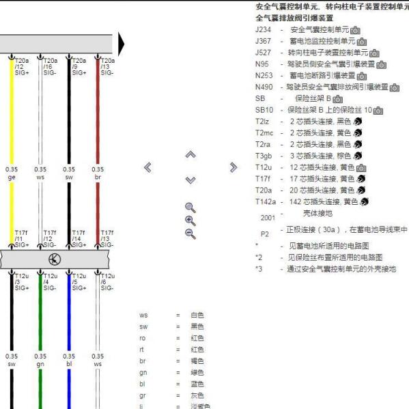Click the *3 housing ground note

(x=326, y=269)
